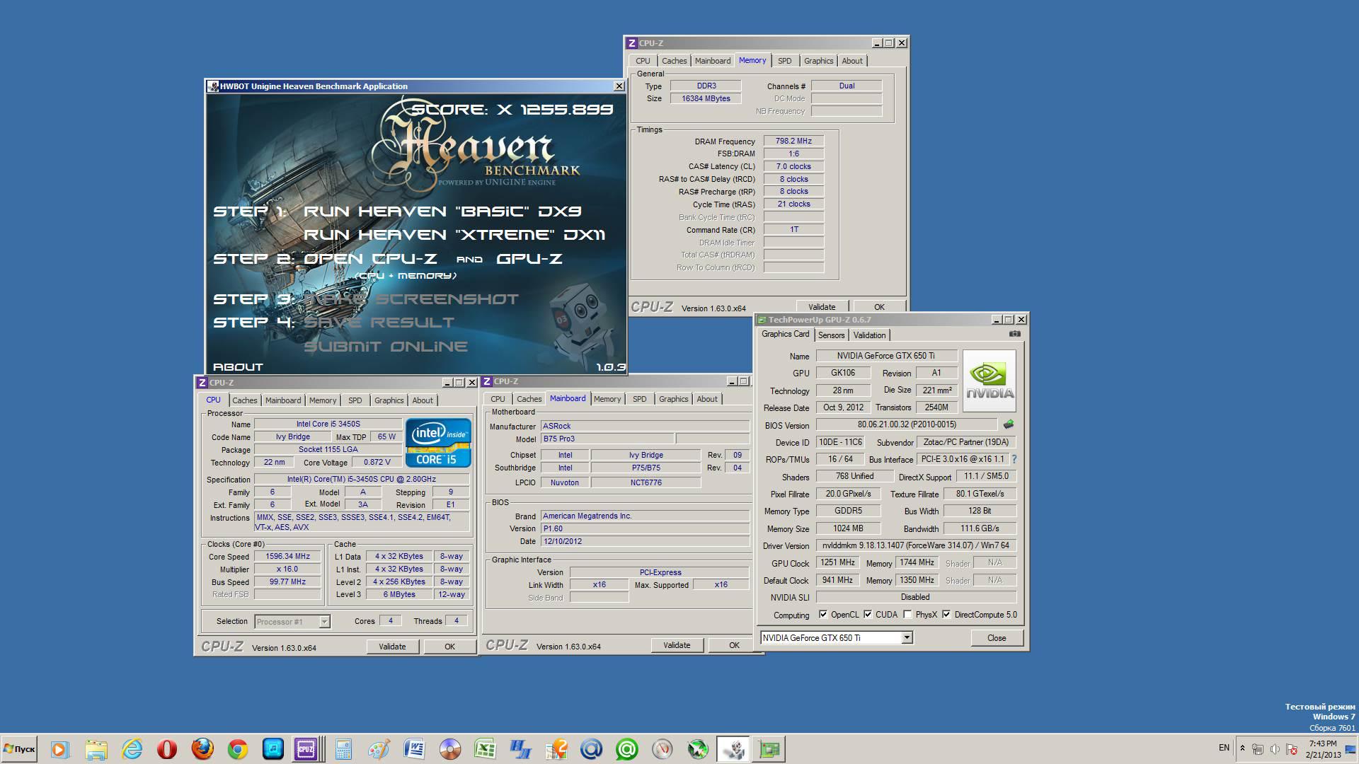This screenshot has width=1359, height=764.
Task: Open the blue music app on the taskbar
Action: click(x=273, y=749)
